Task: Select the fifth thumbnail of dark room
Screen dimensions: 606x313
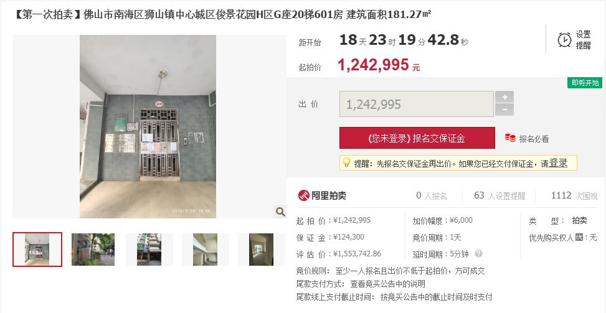Action: pos(261,250)
